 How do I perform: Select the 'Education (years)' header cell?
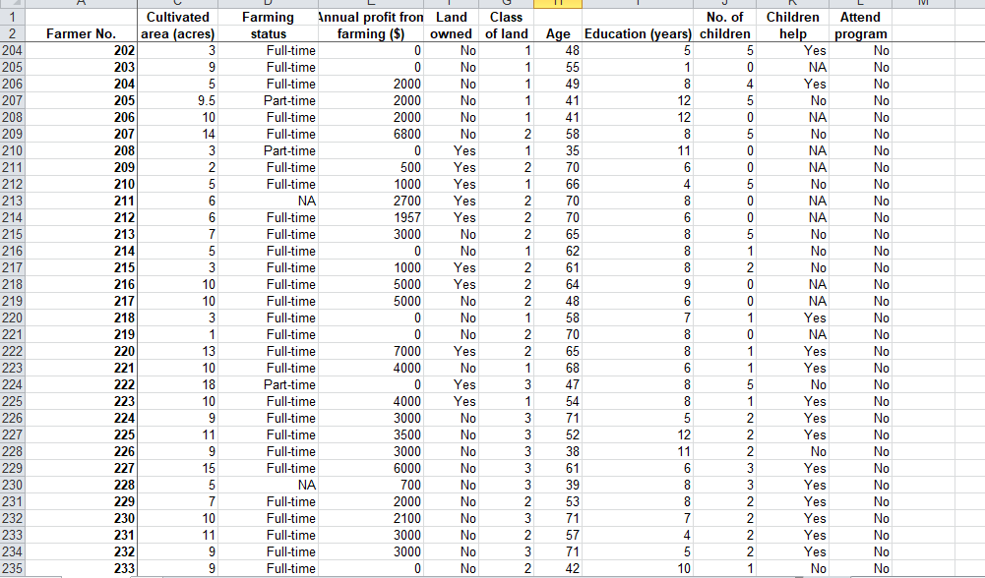click(x=638, y=33)
